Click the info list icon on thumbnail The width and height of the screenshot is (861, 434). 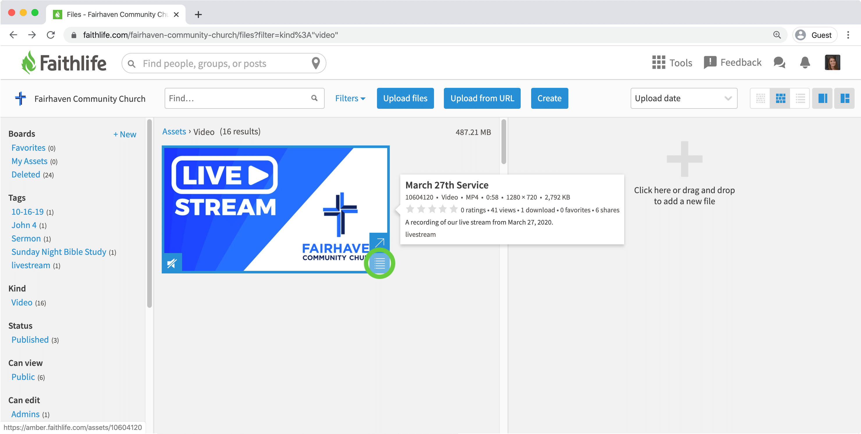(379, 264)
